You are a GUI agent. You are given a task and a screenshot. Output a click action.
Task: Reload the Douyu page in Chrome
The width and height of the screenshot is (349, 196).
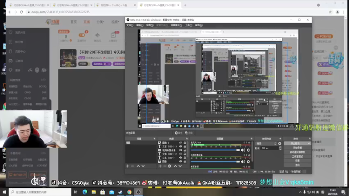click(x=21, y=12)
